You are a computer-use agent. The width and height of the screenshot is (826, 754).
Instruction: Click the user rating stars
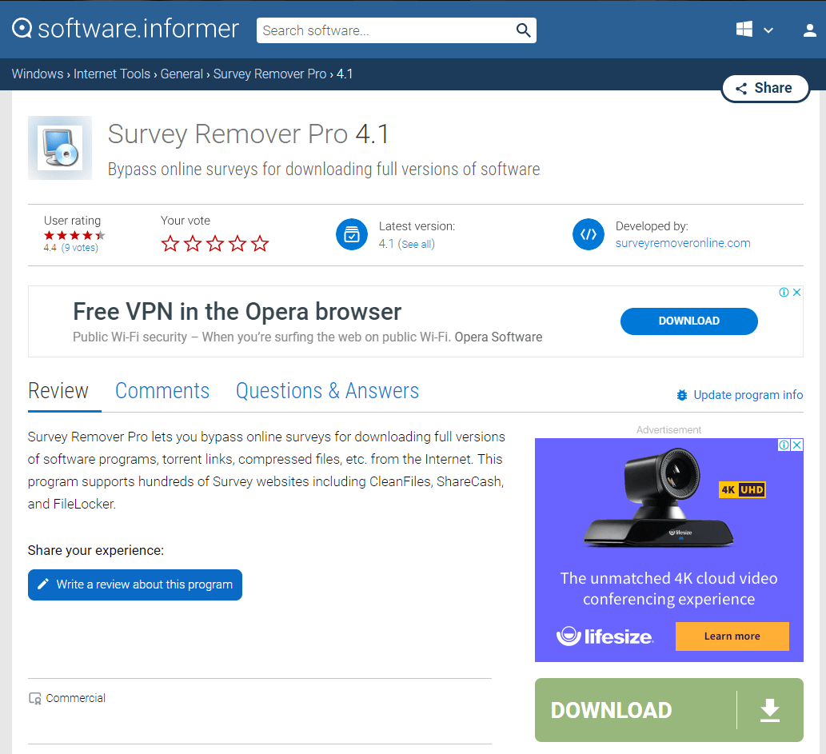pyautogui.click(x=74, y=236)
